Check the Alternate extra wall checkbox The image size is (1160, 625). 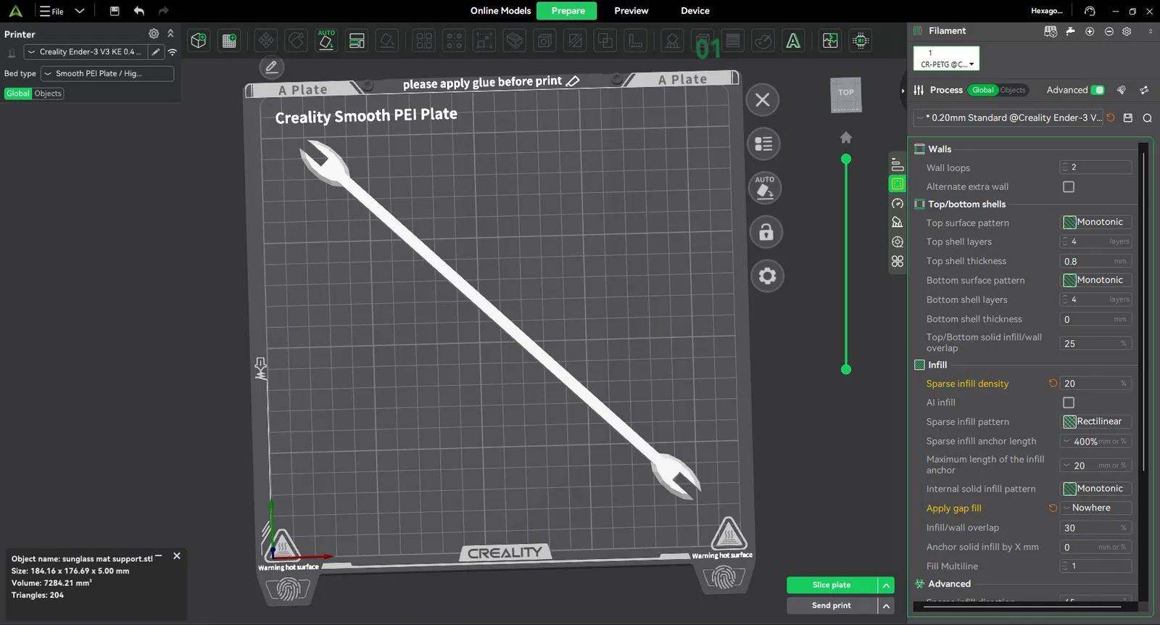tap(1069, 187)
